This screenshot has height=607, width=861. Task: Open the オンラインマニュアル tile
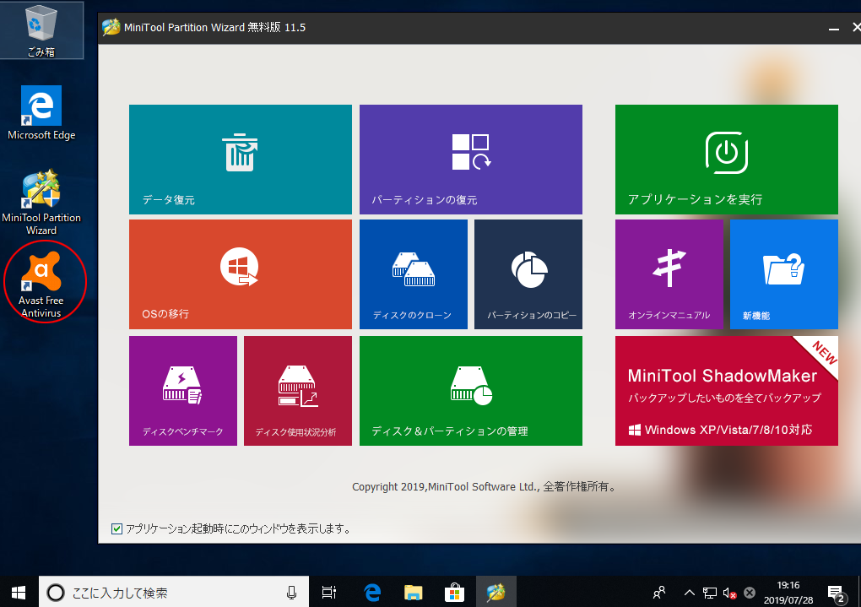(669, 274)
